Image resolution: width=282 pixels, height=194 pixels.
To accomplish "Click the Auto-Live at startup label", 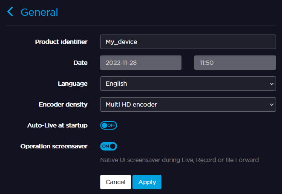I will (x=58, y=125).
